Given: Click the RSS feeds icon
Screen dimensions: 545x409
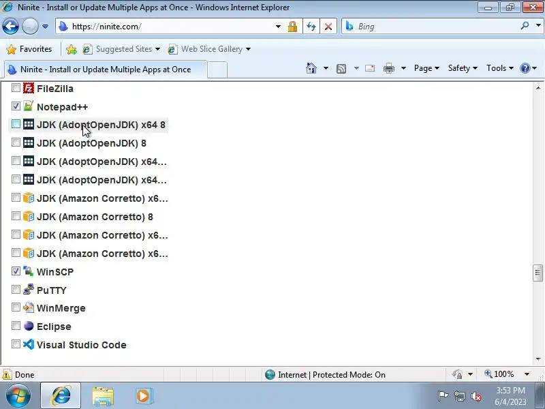Looking at the screenshot, I should point(341,69).
